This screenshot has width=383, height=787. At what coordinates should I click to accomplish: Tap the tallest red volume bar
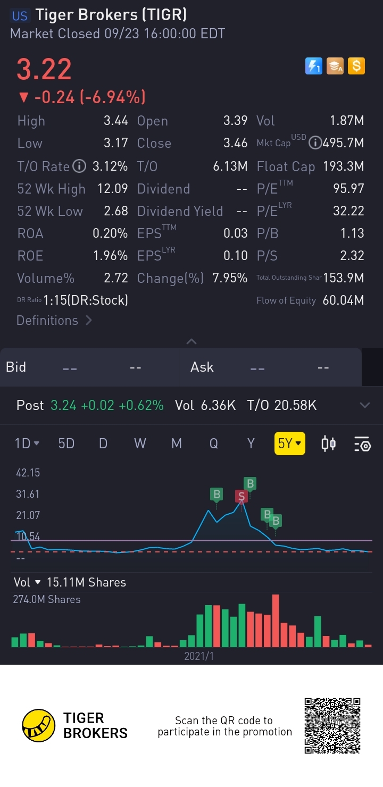click(x=276, y=621)
